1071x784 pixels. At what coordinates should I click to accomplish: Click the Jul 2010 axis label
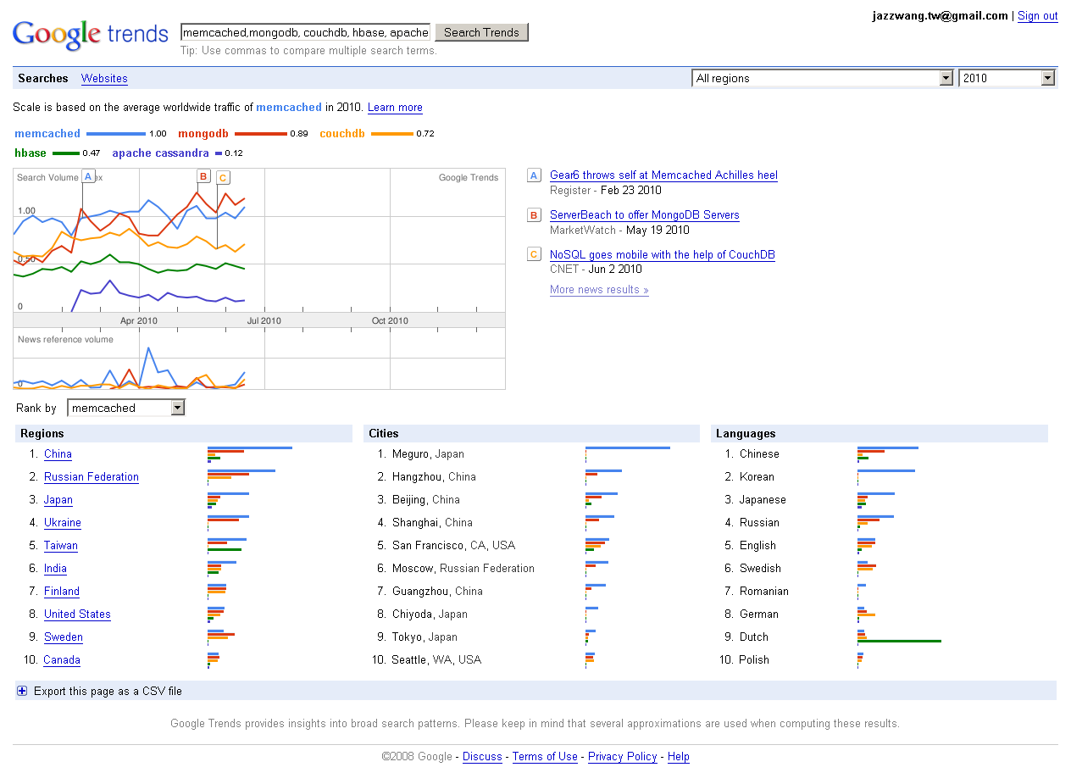click(x=264, y=320)
